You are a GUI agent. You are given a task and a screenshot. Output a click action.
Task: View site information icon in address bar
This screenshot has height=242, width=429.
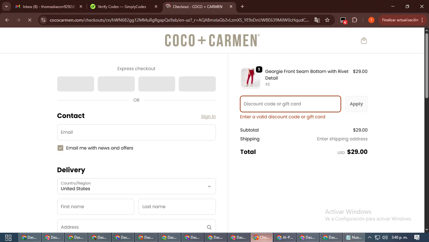(43, 20)
